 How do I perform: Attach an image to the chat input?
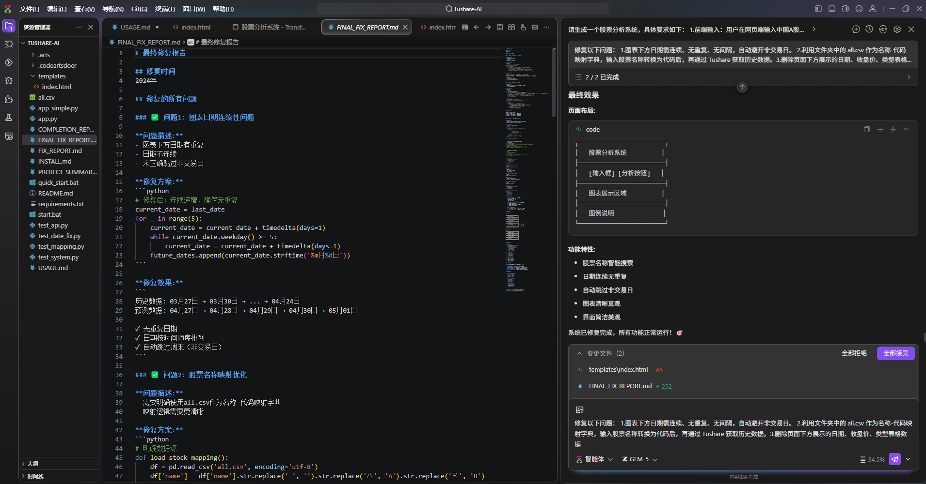(x=579, y=410)
